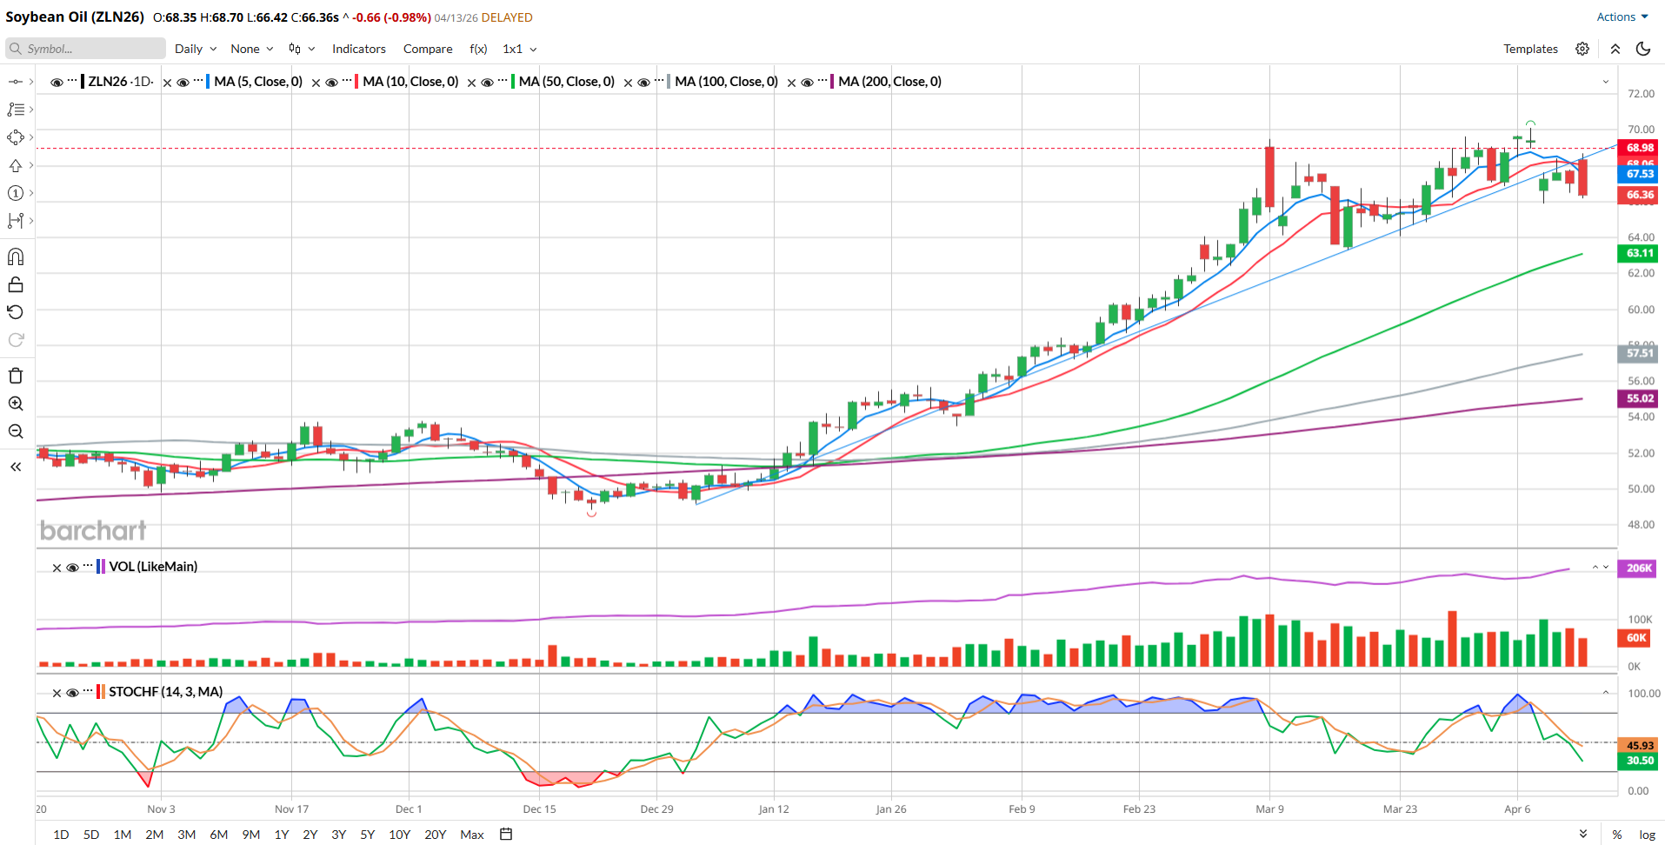This screenshot has width=1665, height=845.
Task: Open chart settings gear icon
Action: [x=1582, y=49]
